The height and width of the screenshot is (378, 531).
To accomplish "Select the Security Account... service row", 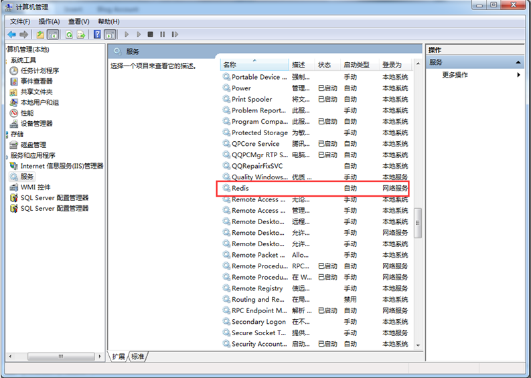I will click(x=315, y=344).
